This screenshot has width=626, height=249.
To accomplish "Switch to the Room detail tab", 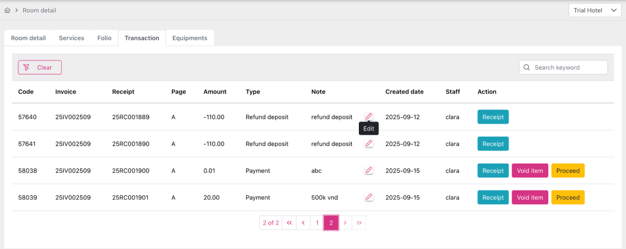I will (28, 38).
